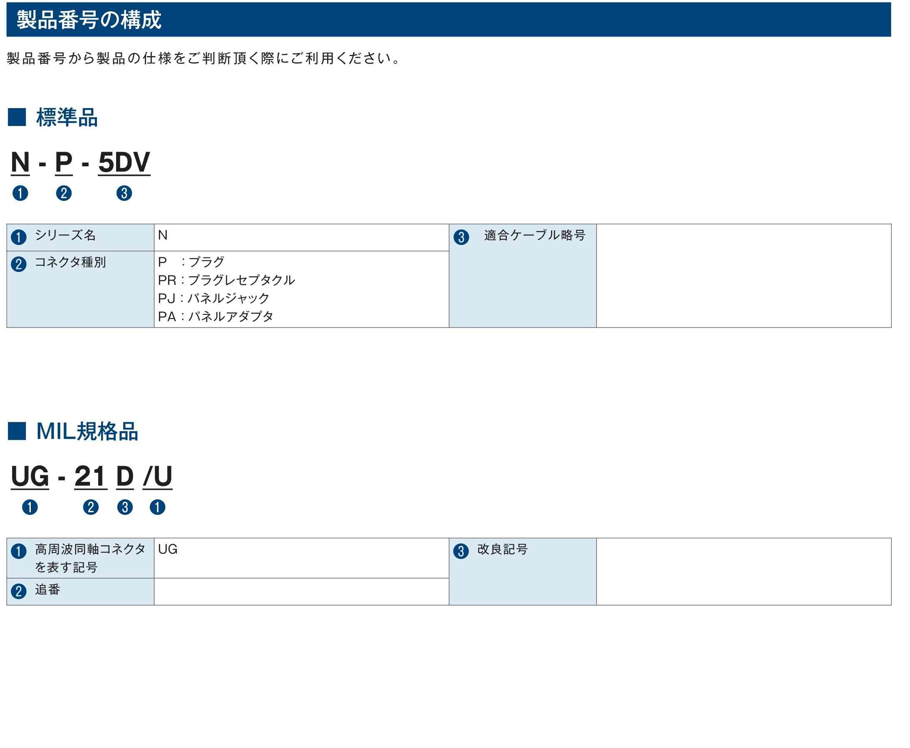Screen dimensions: 910x748
Task: Click circled 3 icon beside 改良記号
Action: click(x=461, y=551)
